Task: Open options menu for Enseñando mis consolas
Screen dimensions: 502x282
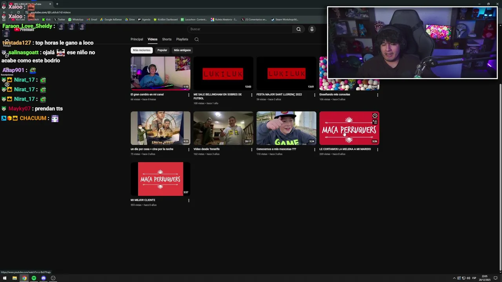Action: coord(378,95)
